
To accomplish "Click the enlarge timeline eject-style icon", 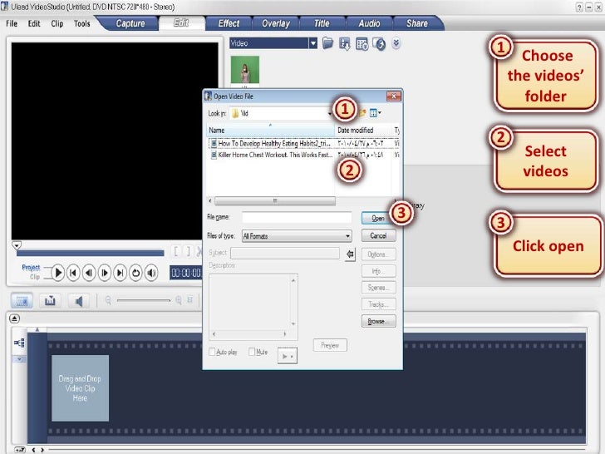I will pos(14,318).
